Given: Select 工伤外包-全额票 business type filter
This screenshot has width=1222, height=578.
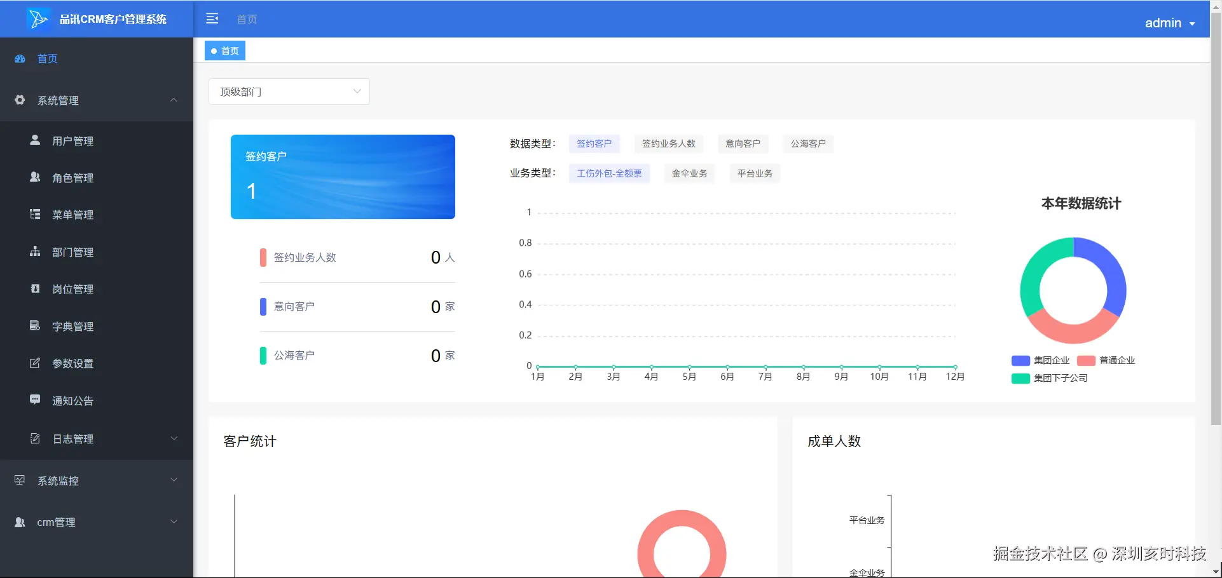Looking at the screenshot, I should coord(609,173).
